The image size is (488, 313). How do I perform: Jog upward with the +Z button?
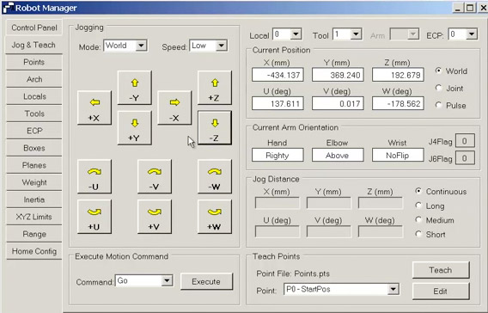[x=215, y=88]
